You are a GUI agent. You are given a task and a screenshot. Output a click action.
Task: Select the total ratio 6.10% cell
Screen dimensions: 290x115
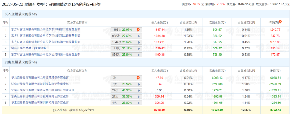(x=188, y=110)
